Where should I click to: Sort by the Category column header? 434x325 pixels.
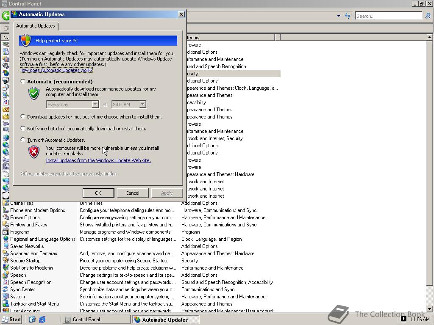231,37
